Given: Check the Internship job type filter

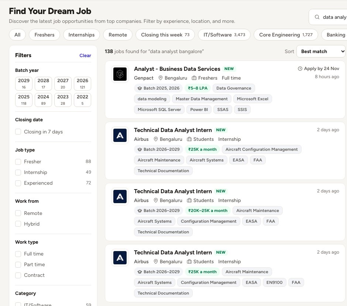Looking at the screenshot, I should (18, 172).
